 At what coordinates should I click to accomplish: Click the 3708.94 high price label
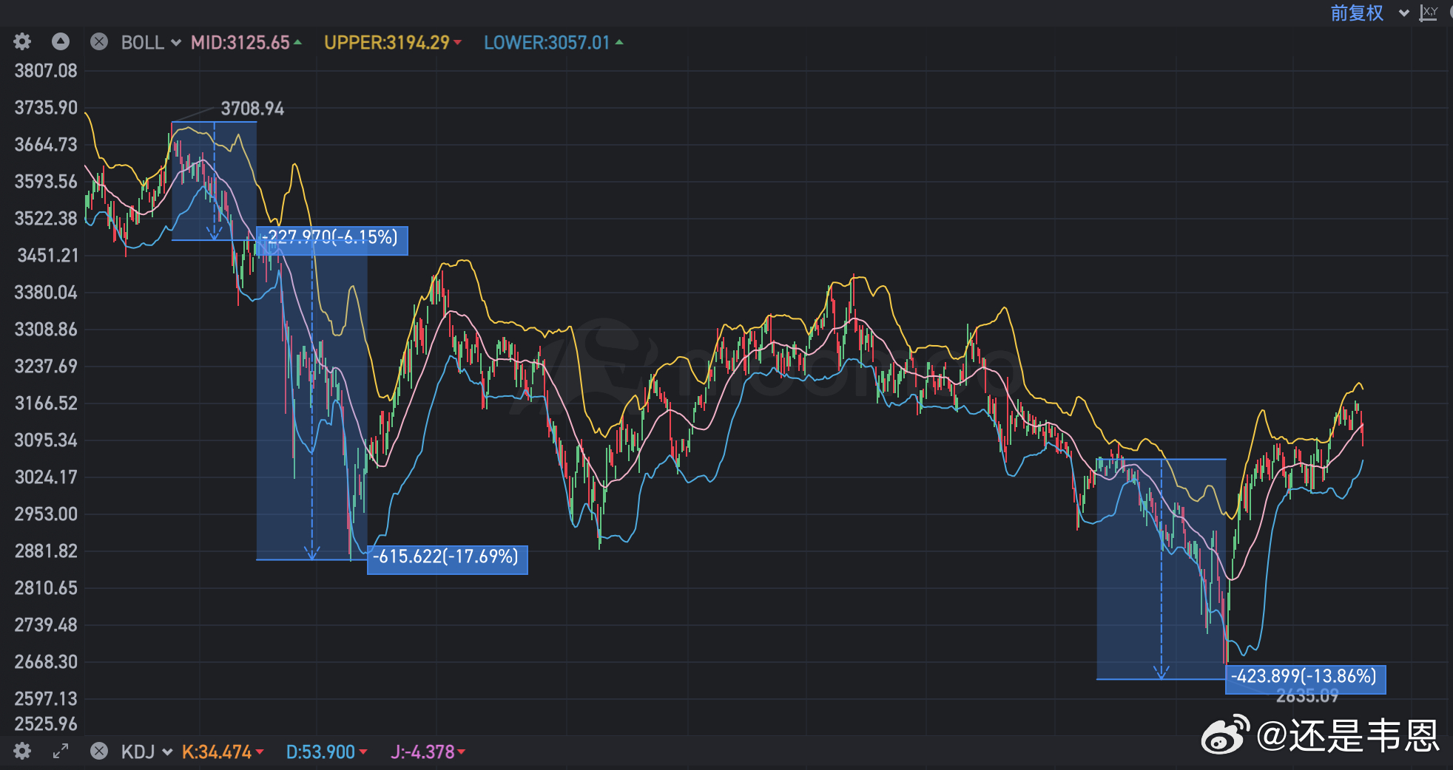tap(252, 109)
